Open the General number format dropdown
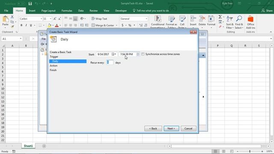The height and width of the screenshot is (154, 274). point(146,19)
